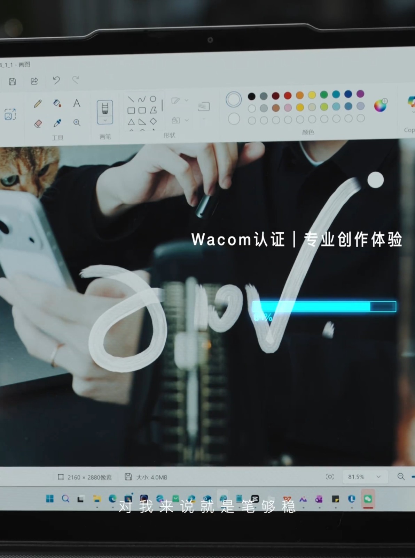Select the diamond shape
Screen dimensions: 415x558
153,121
